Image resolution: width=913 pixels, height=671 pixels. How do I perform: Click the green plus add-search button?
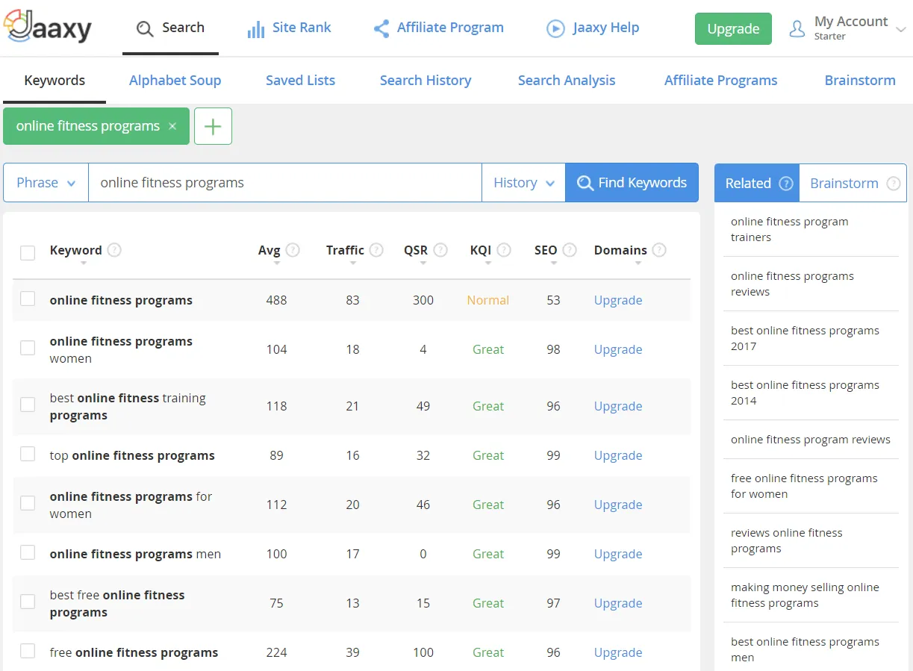tap(213, 126)
